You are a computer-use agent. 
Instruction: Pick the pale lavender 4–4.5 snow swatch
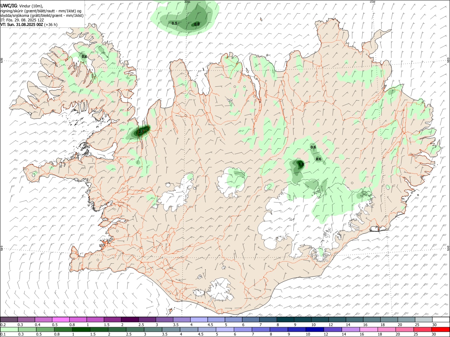coord(199,320)
